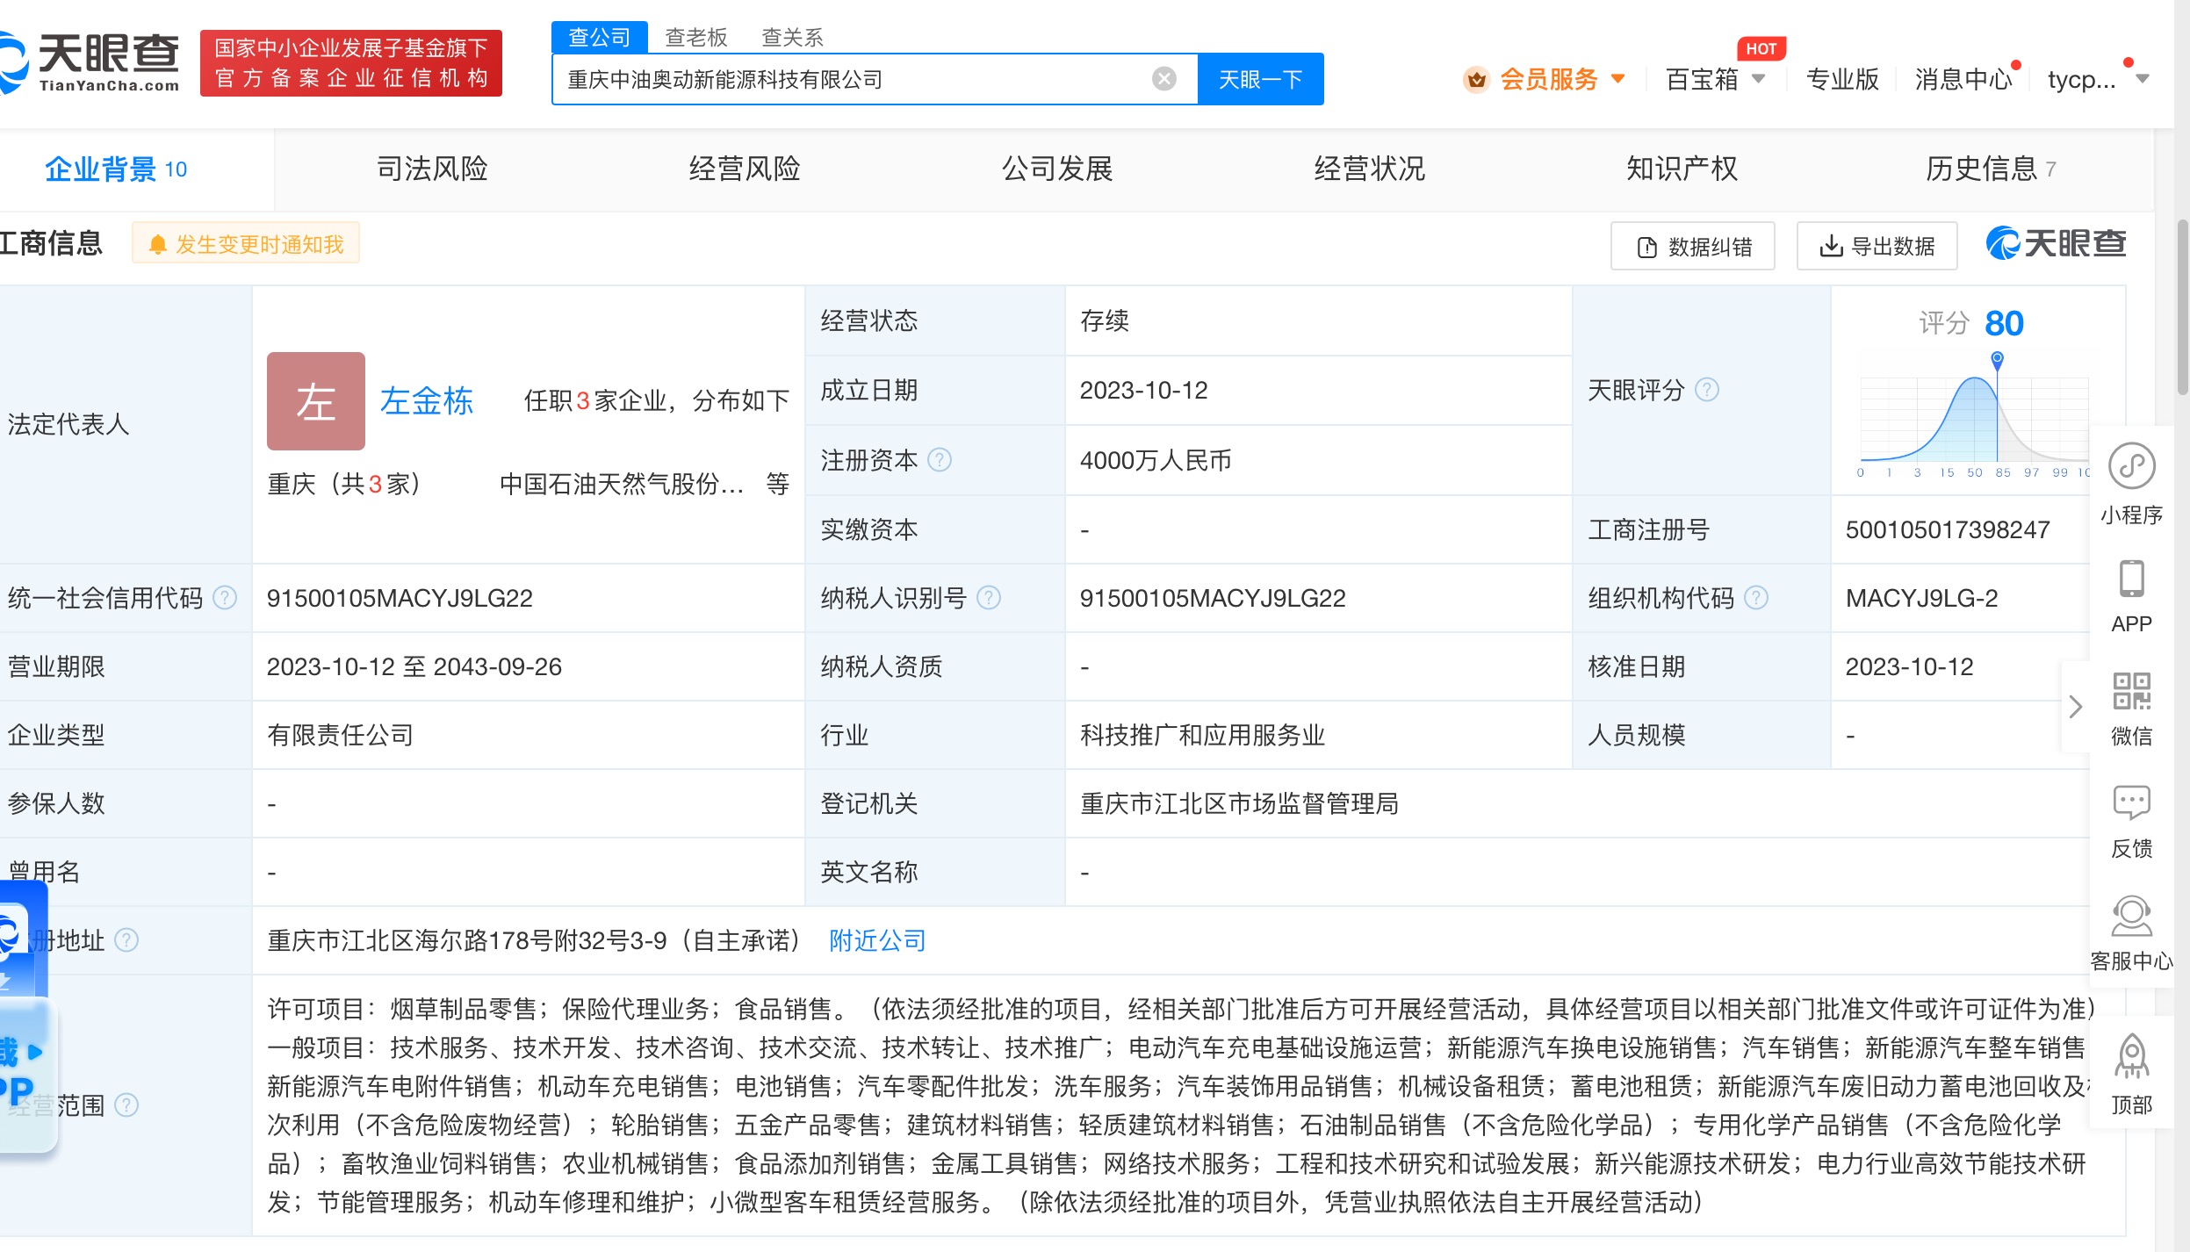Select the 查公司 search tab

tap(600, 37)
